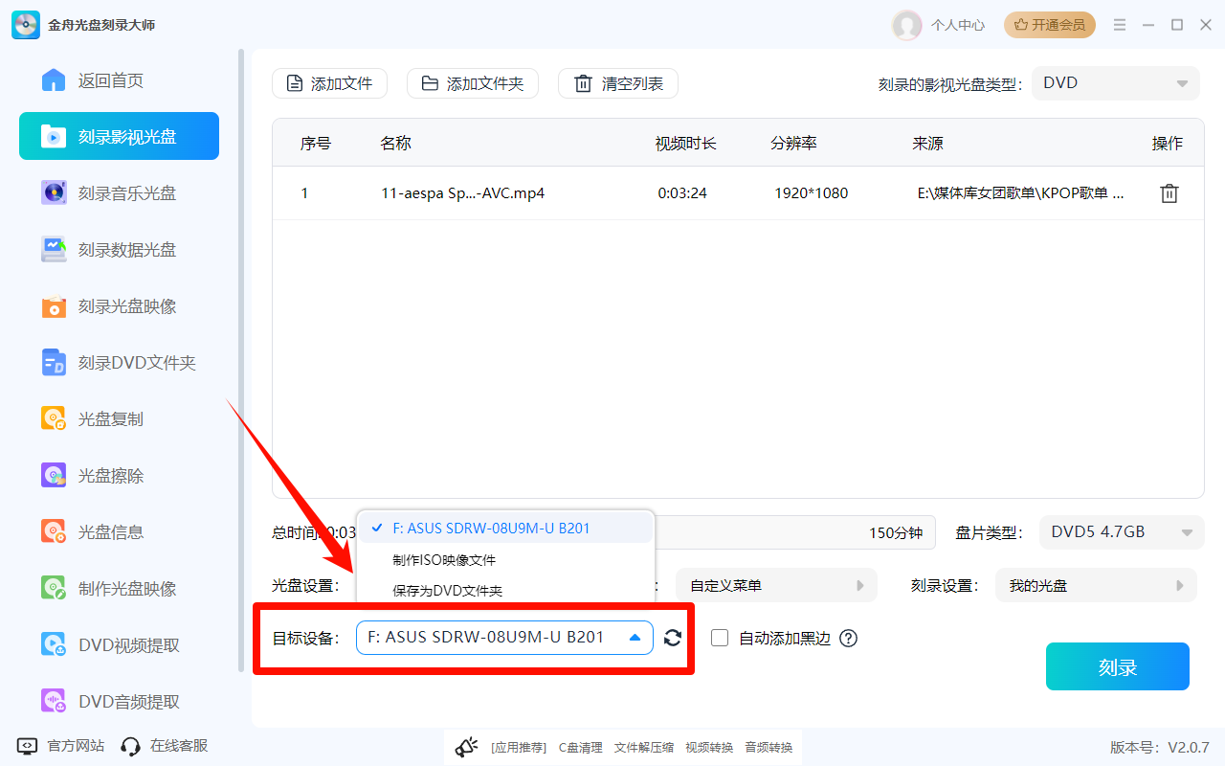Click resolution cell 1920*1080
Viewport: 1225px width, 766px height.
(x=812, y=193)
